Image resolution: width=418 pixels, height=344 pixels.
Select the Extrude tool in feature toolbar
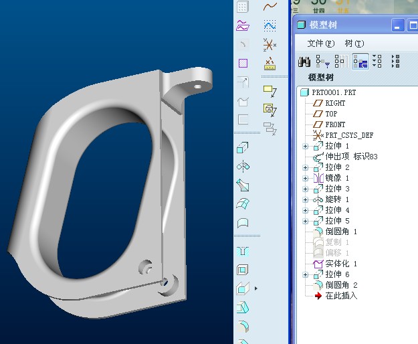[243, 147]
